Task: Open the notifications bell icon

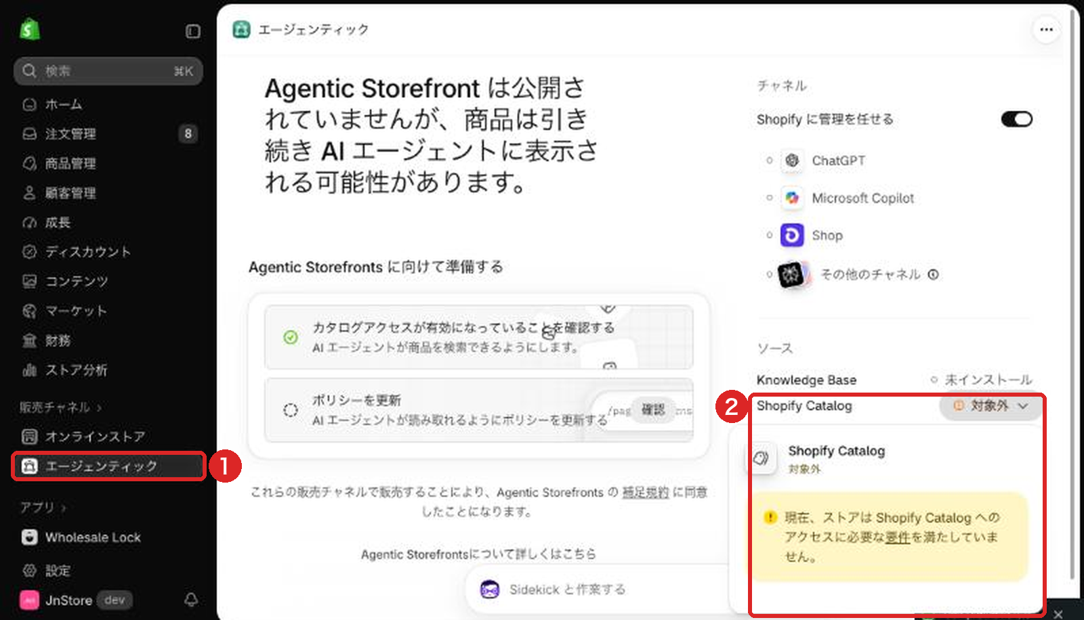Action: (x=191, y=600)
